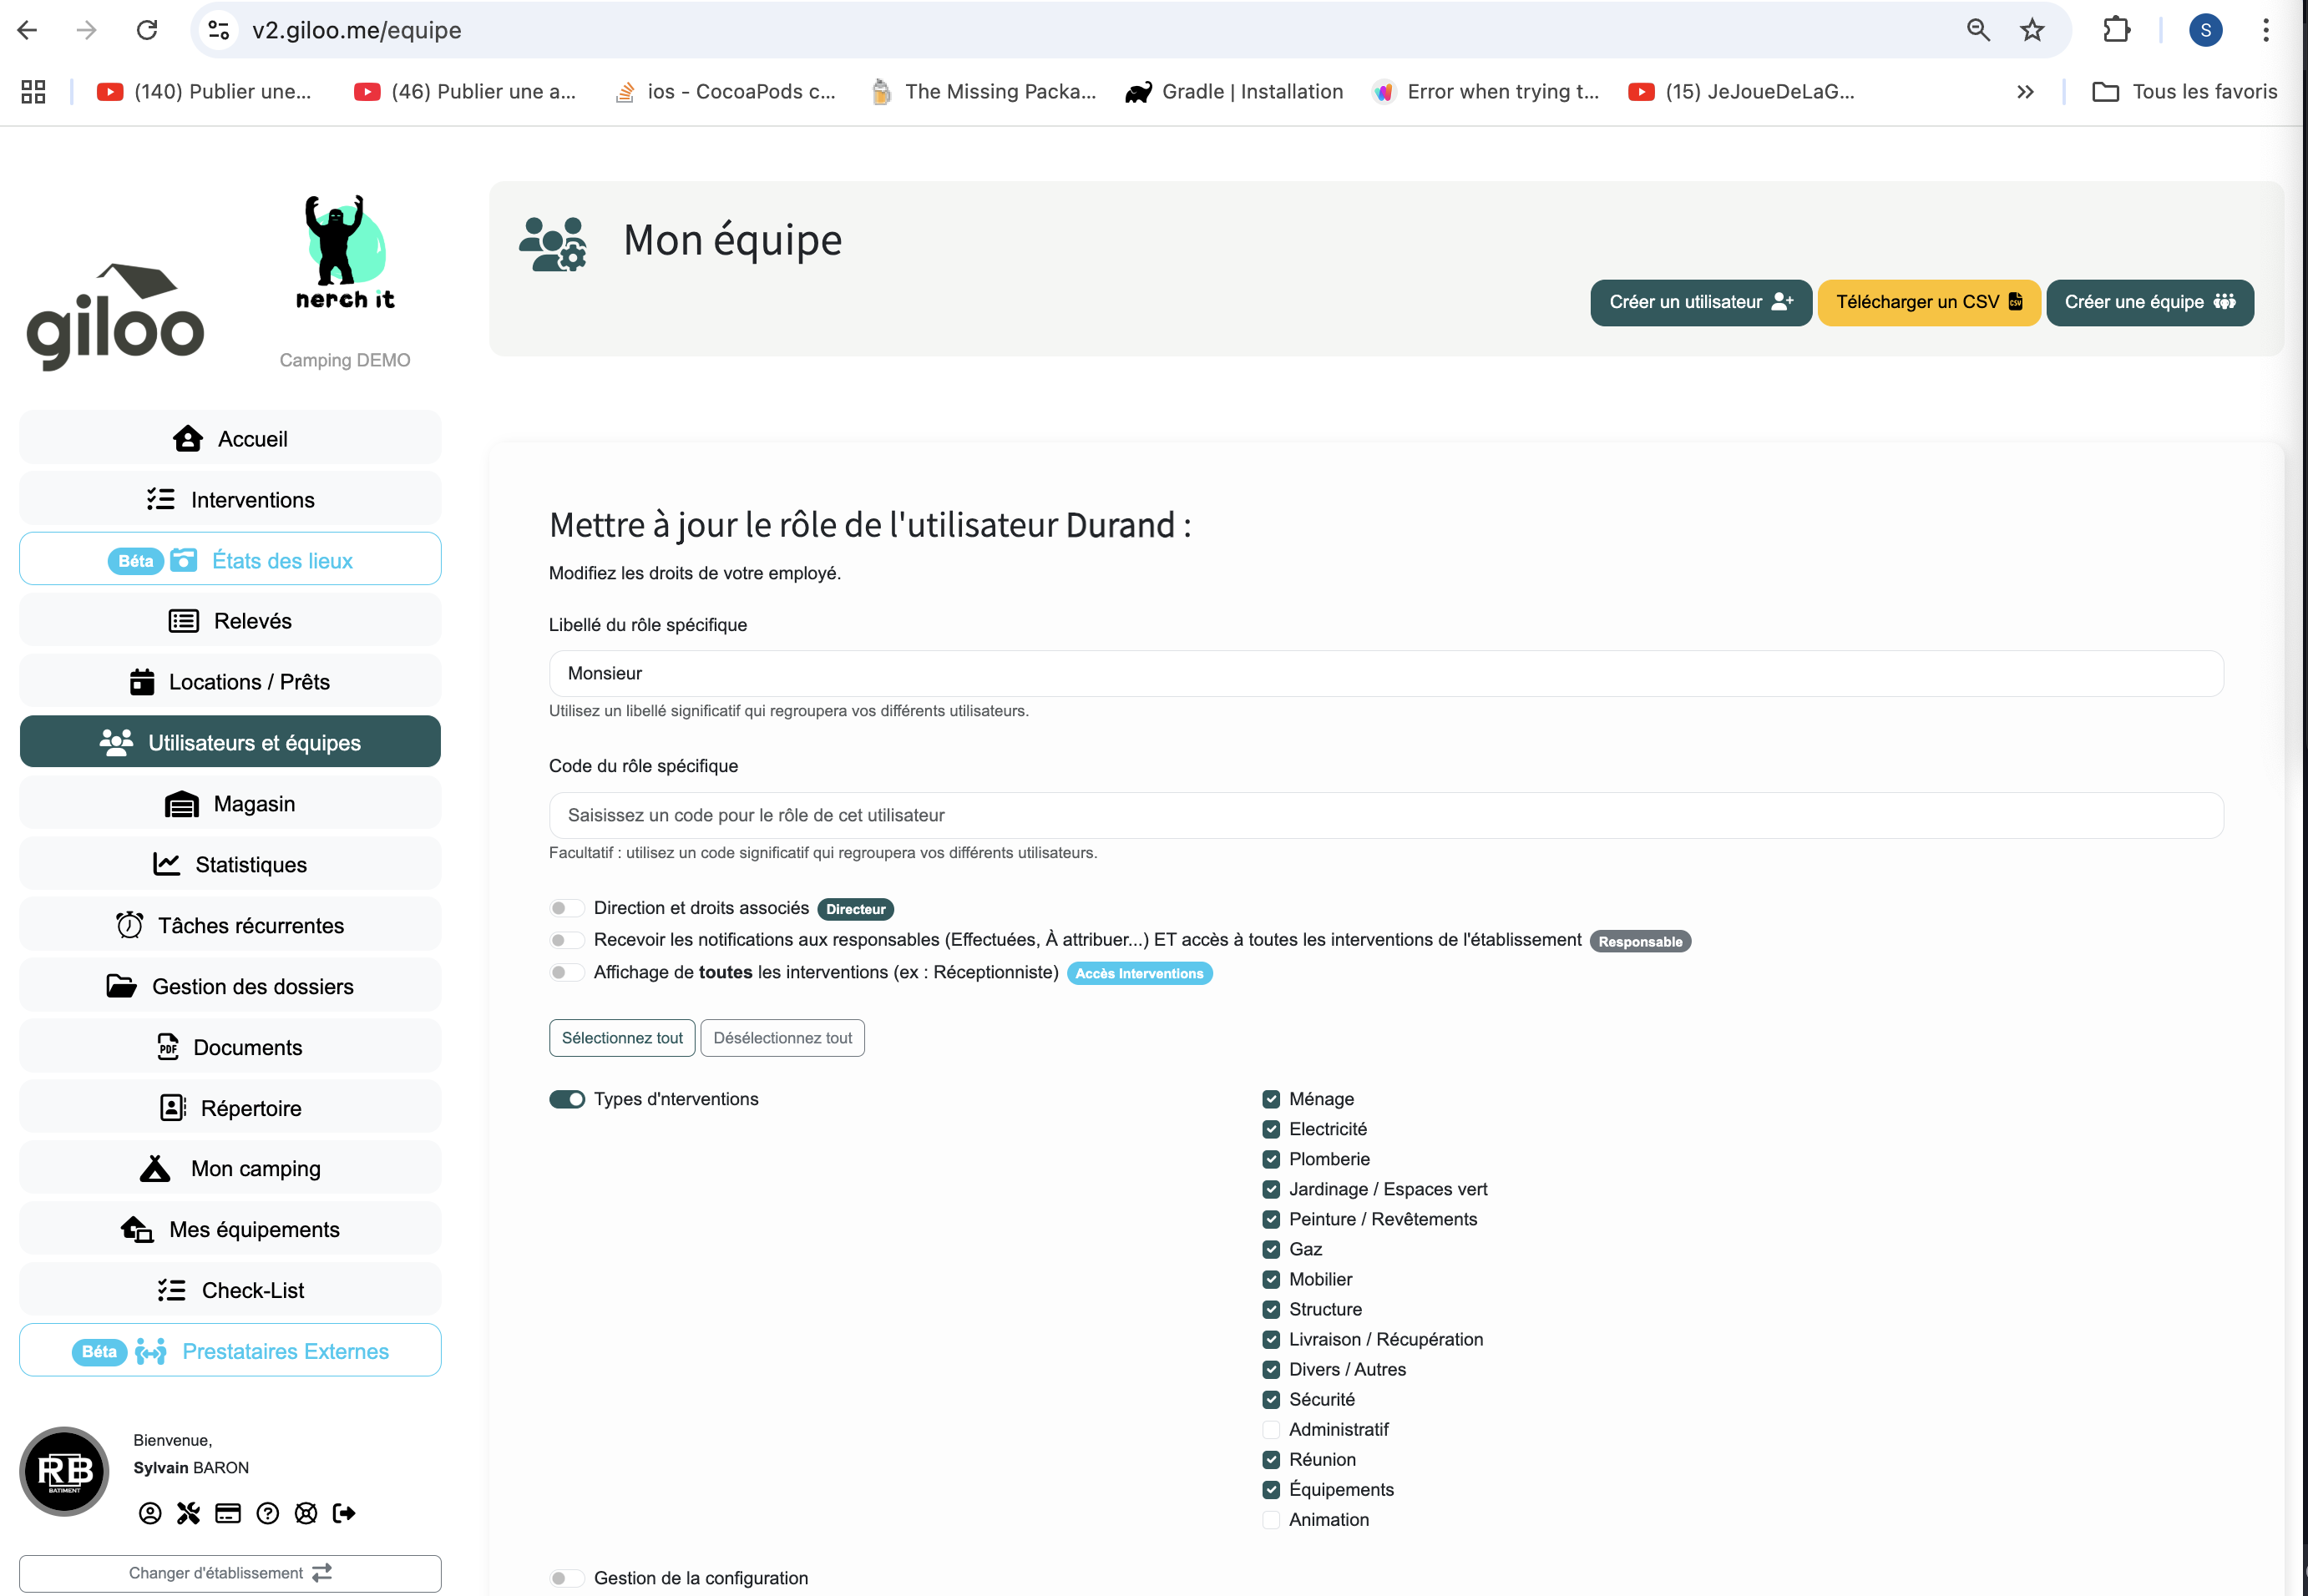Click the tools wrench icon under user name

[188, 1513]
